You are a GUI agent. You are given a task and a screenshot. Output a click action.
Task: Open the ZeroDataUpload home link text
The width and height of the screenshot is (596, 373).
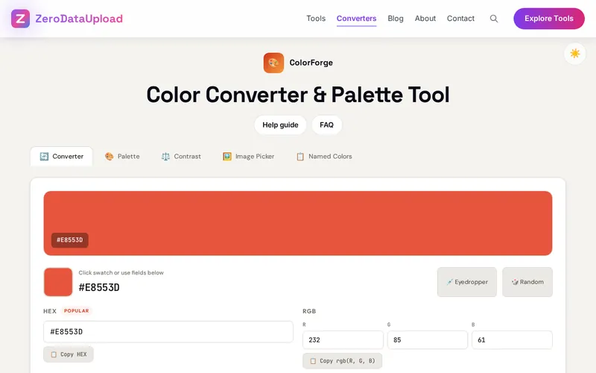(x=79, y=19)
